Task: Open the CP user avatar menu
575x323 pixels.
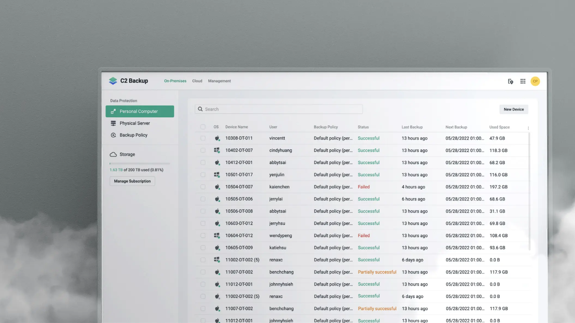Action: coord(535,81)
